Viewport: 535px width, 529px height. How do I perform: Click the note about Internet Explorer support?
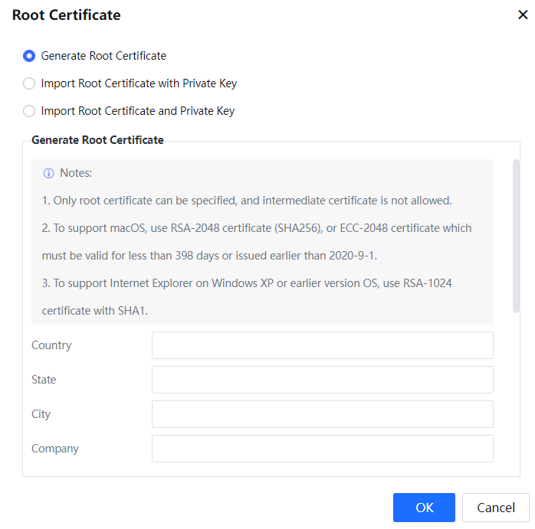[247, 283]
